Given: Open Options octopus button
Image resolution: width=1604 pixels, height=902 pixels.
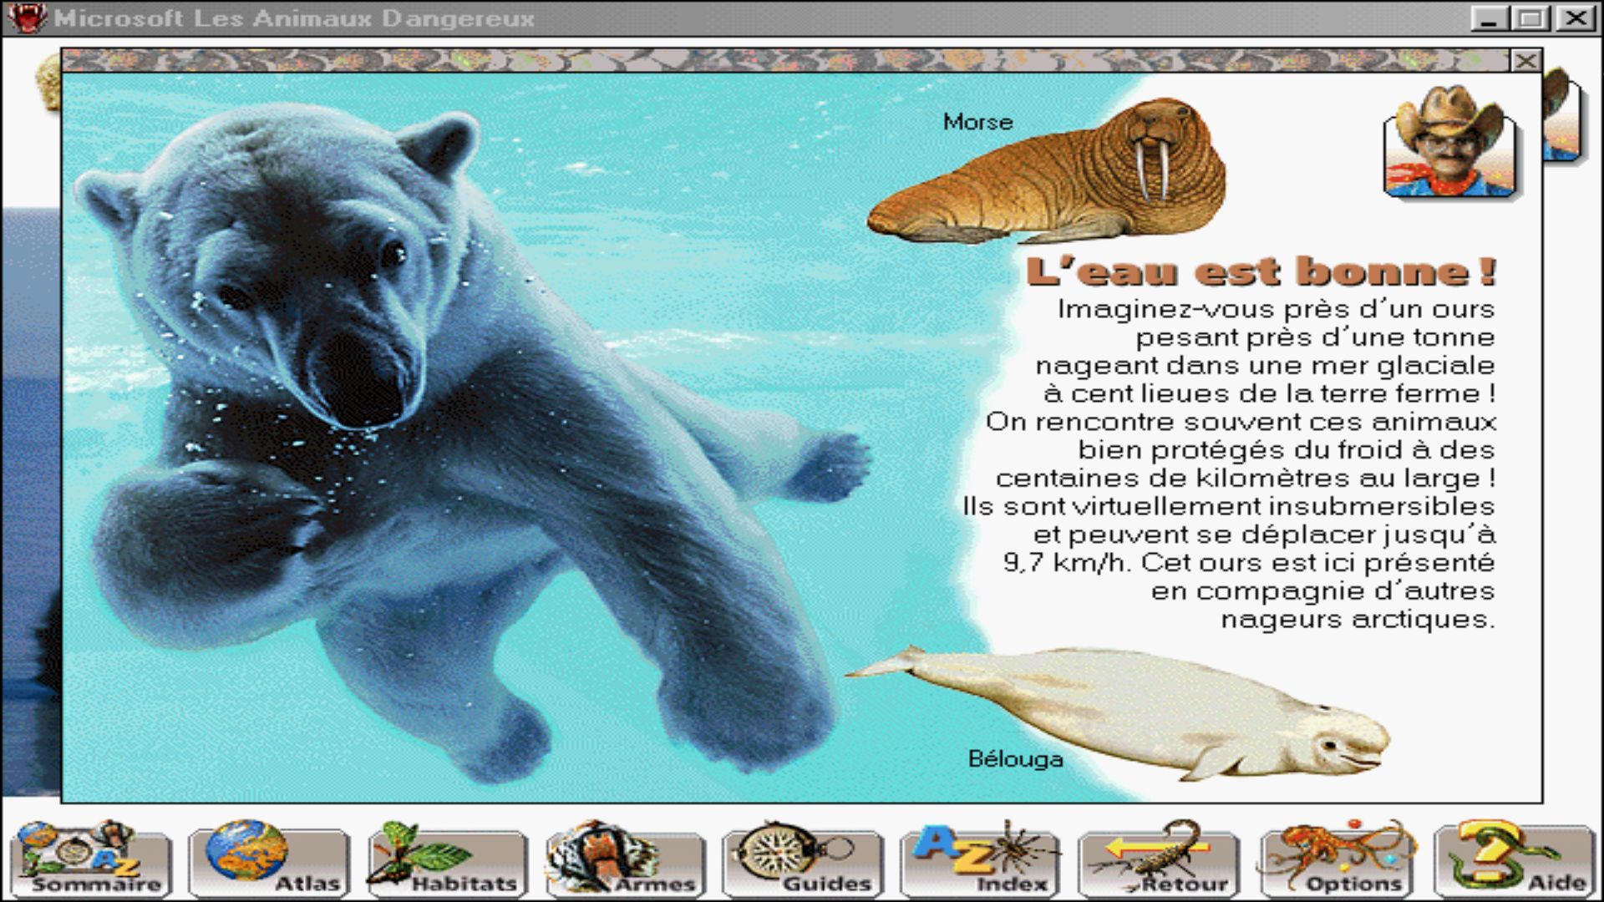Looking at the screenshot, I should pos(1337,859).
